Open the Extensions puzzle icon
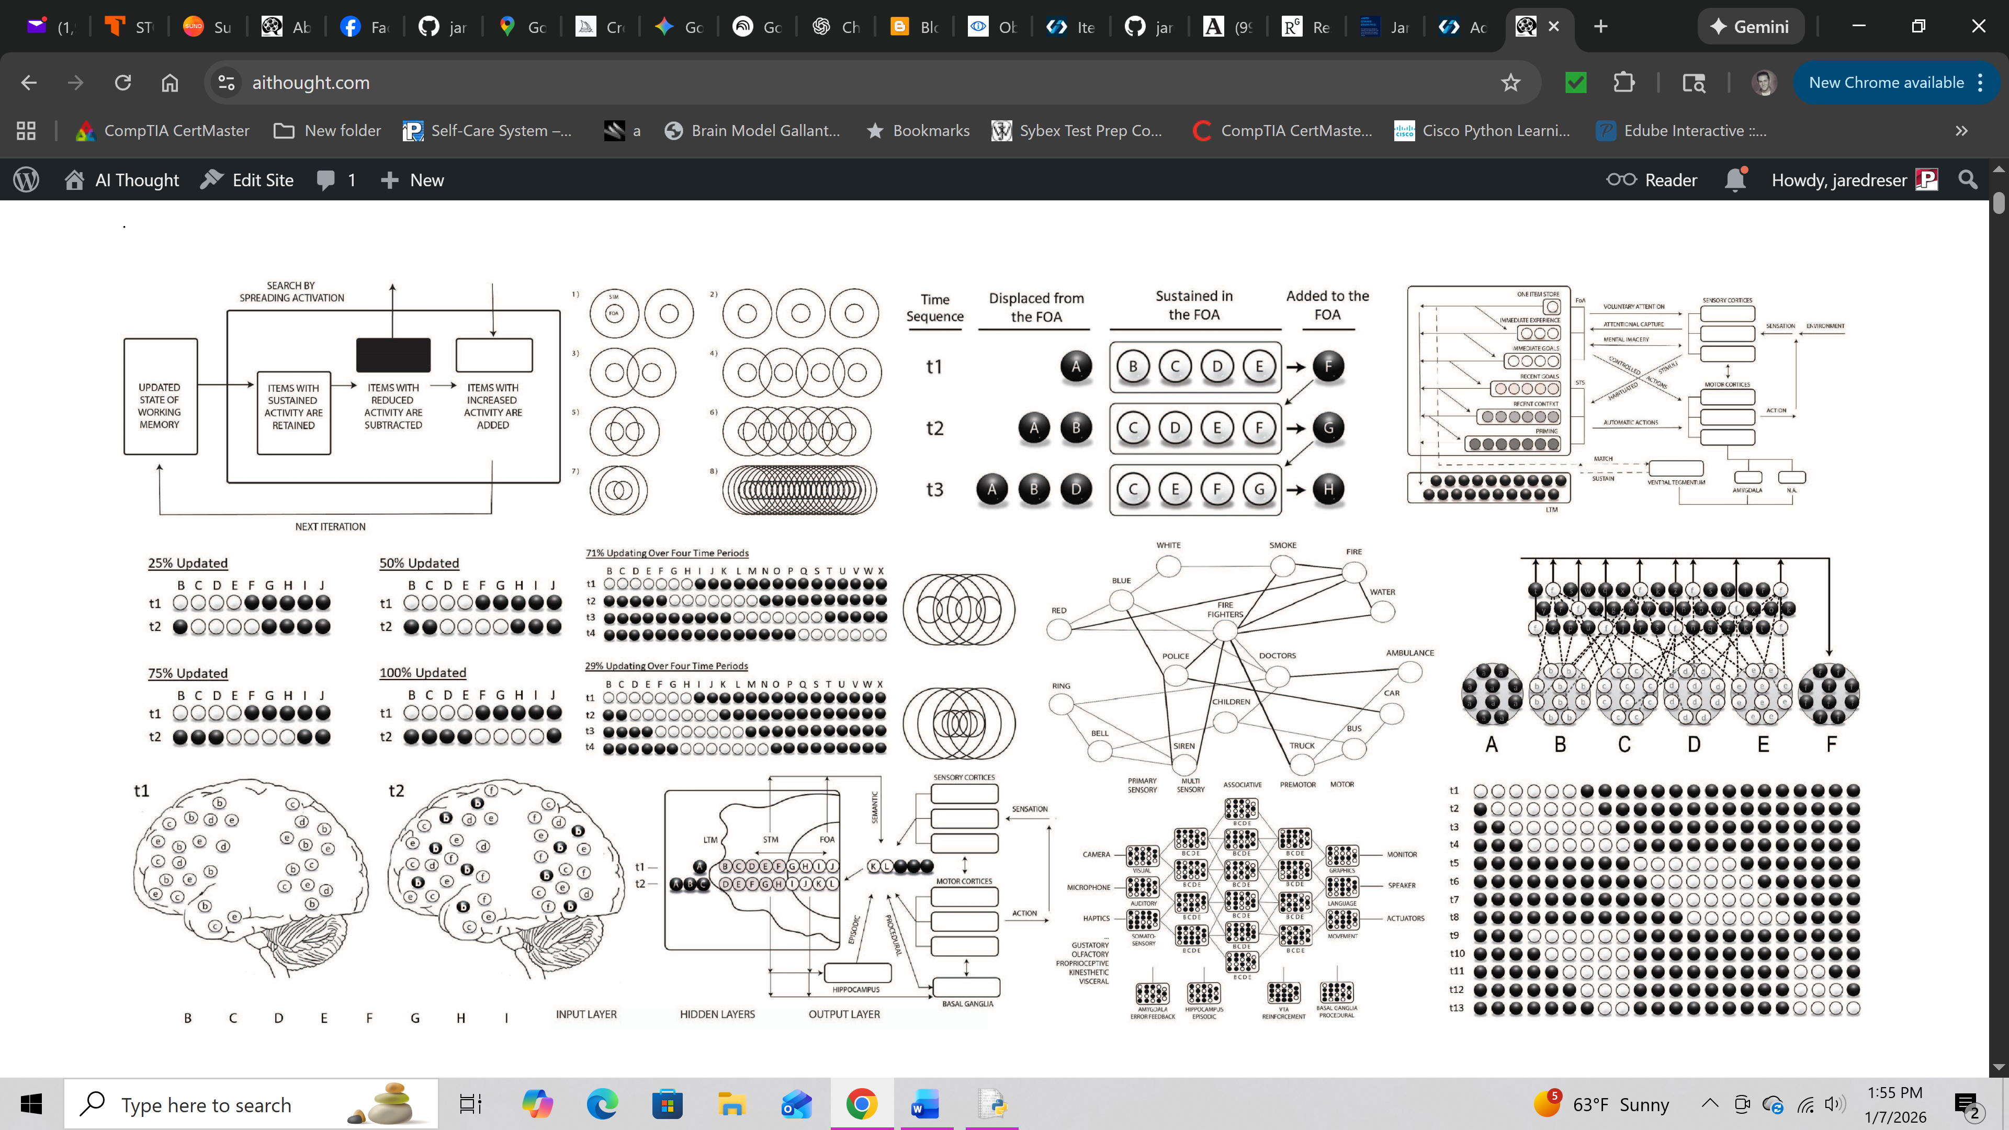2009x1130 pixels. click(x=1624, y=83)
